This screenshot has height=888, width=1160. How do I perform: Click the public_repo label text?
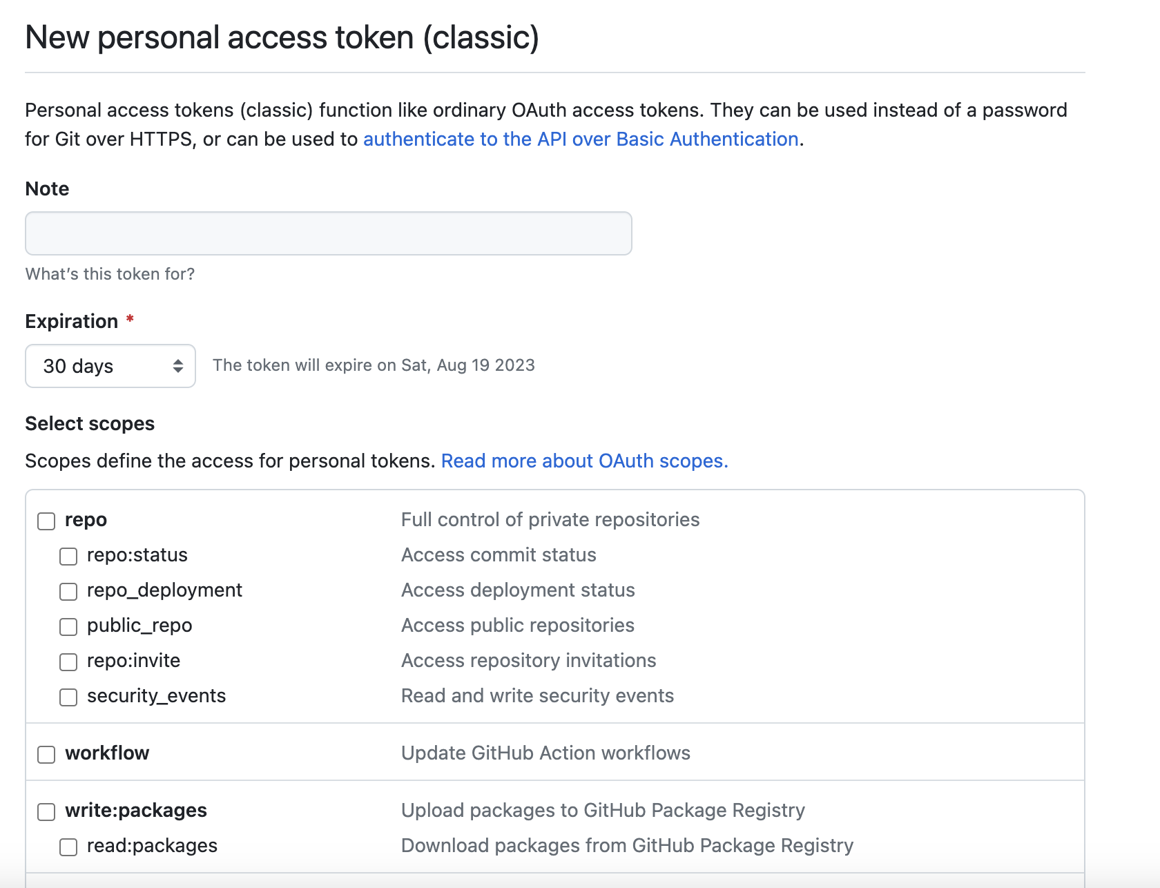tap(139, 626)
